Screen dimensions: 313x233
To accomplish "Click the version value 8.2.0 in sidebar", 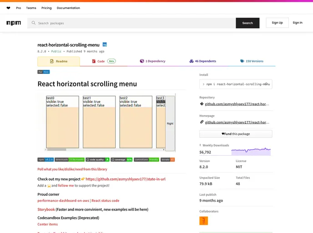I will point(204,167).
